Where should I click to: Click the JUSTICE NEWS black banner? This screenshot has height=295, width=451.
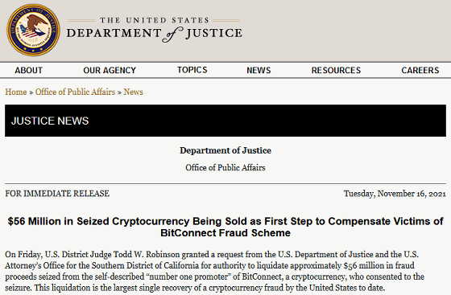225,121
